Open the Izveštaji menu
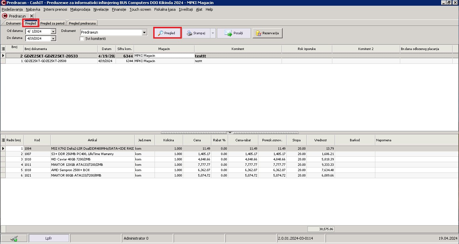This screenshot has height=244, width=459. tap(186, 9)
